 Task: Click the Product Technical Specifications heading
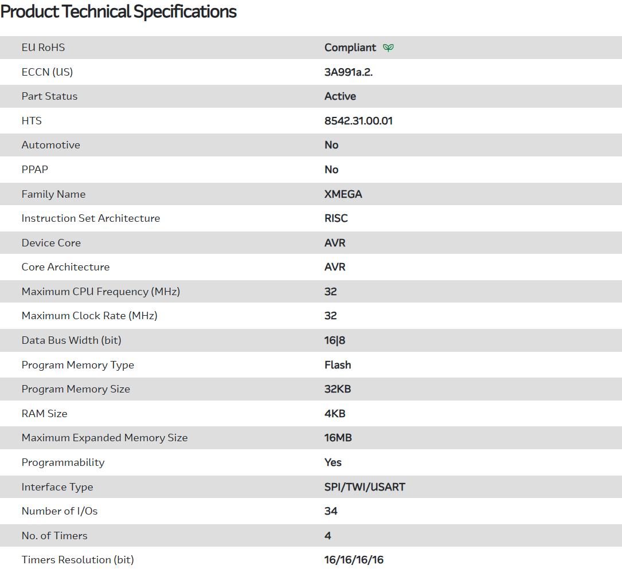click(x=119, y=12)
